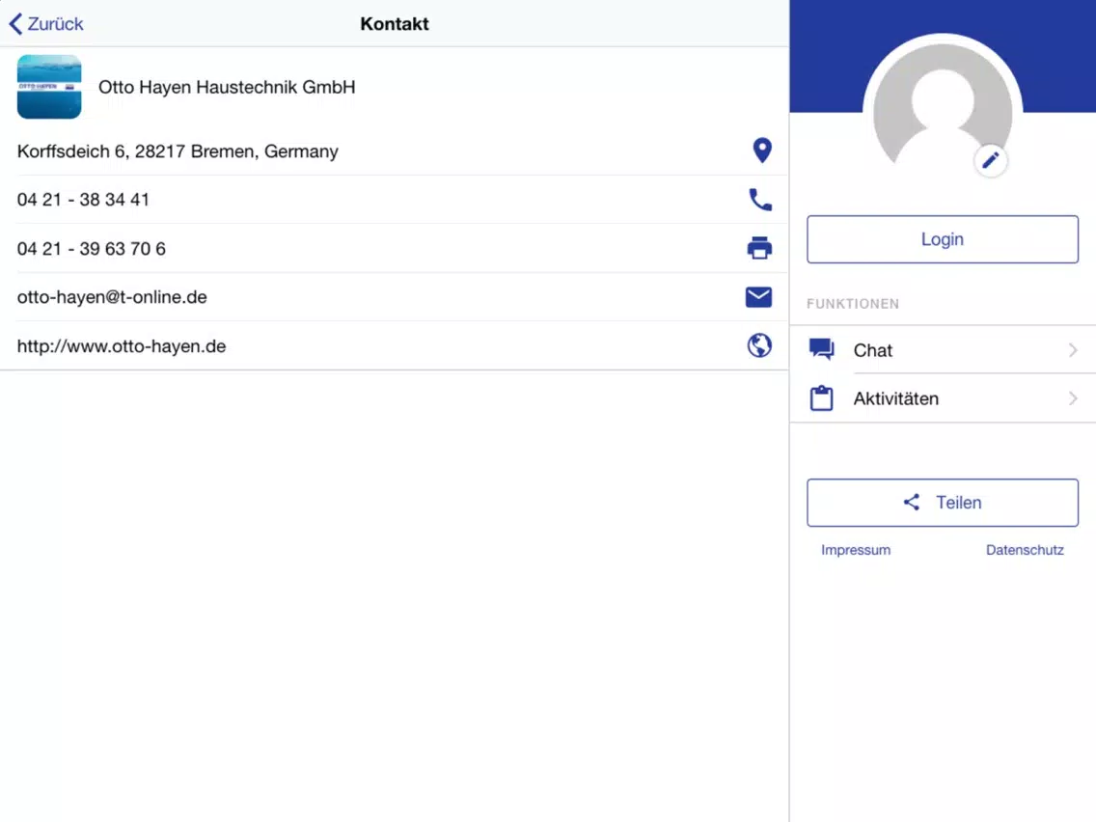Click the Chat speech bubble icon
This screenshot has width=1096, height=822.
[x=821, y=349]
